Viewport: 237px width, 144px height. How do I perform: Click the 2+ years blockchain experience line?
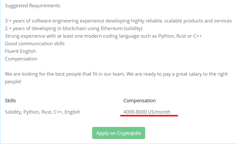(x=74, y=28)
